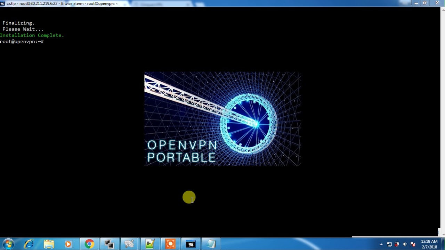Open the network plug taskbar icon
The width and height of the screenshot is (445, 250).
[x=129, y=244]
